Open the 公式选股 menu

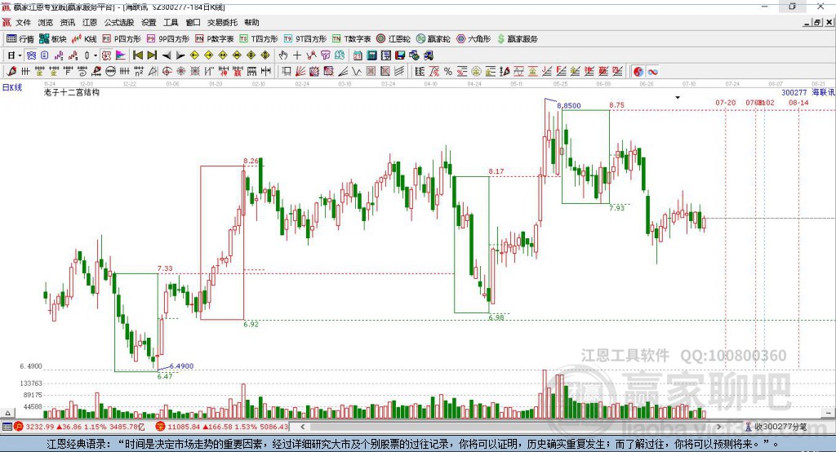(119, 22)
